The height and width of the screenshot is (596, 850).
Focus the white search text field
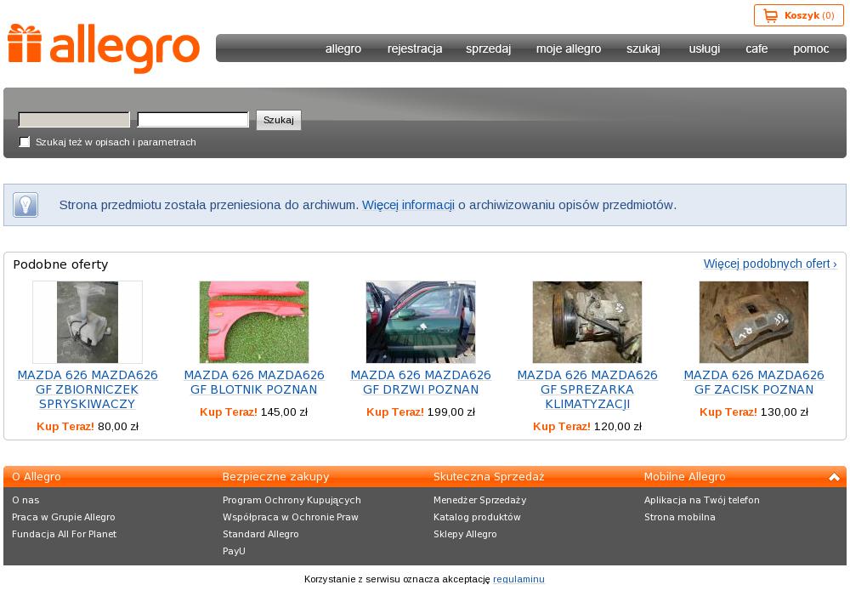coord(193,119)
